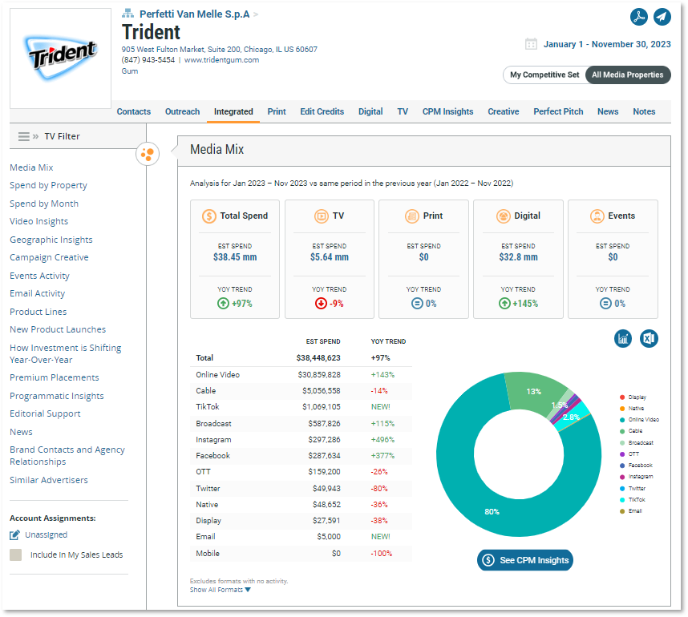The width and height of the screenshot is (688, 617).
Task: Open Similar Advertisers sidebar link
Action: 49,480
